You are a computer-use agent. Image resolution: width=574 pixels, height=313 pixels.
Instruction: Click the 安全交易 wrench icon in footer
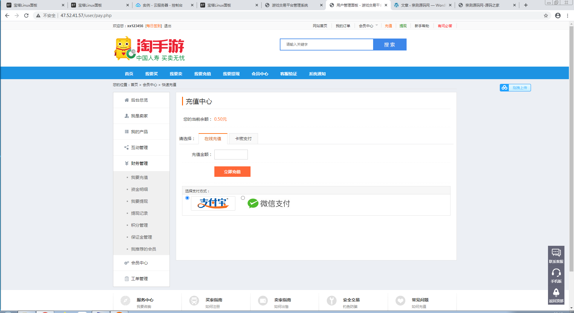[332, 300]
